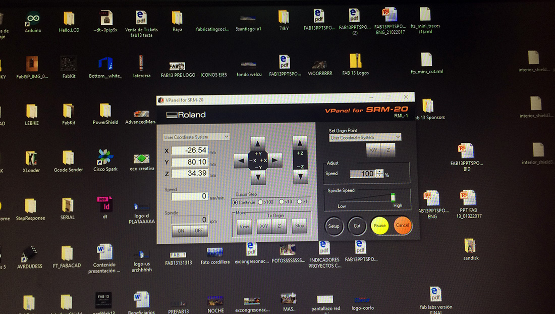Select the Hello.LCD folder icon

click(69, 22)
